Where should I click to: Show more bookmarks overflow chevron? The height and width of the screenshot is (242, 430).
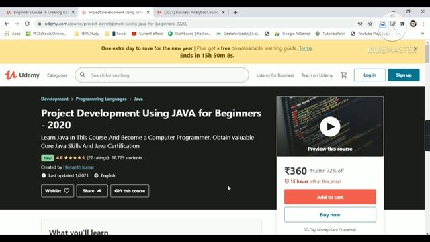click(423, 34)
